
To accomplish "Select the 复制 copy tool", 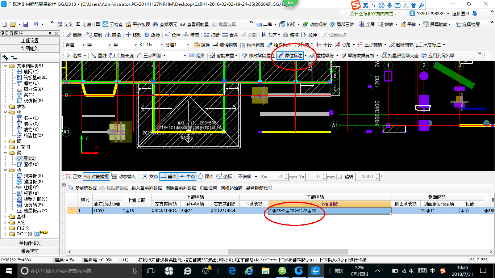I will click(94, 35).
